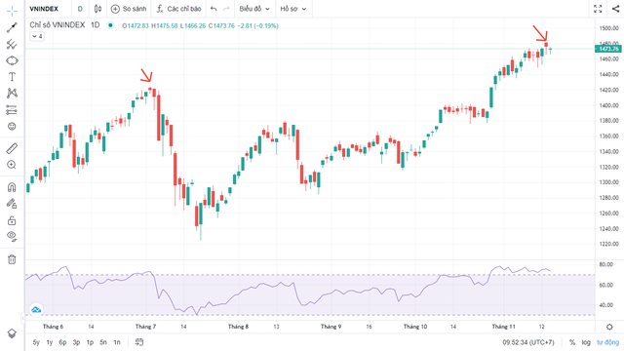Open the object tree layers icon
The width and height of the screenshot is (624, 351).
pos(12,333)
